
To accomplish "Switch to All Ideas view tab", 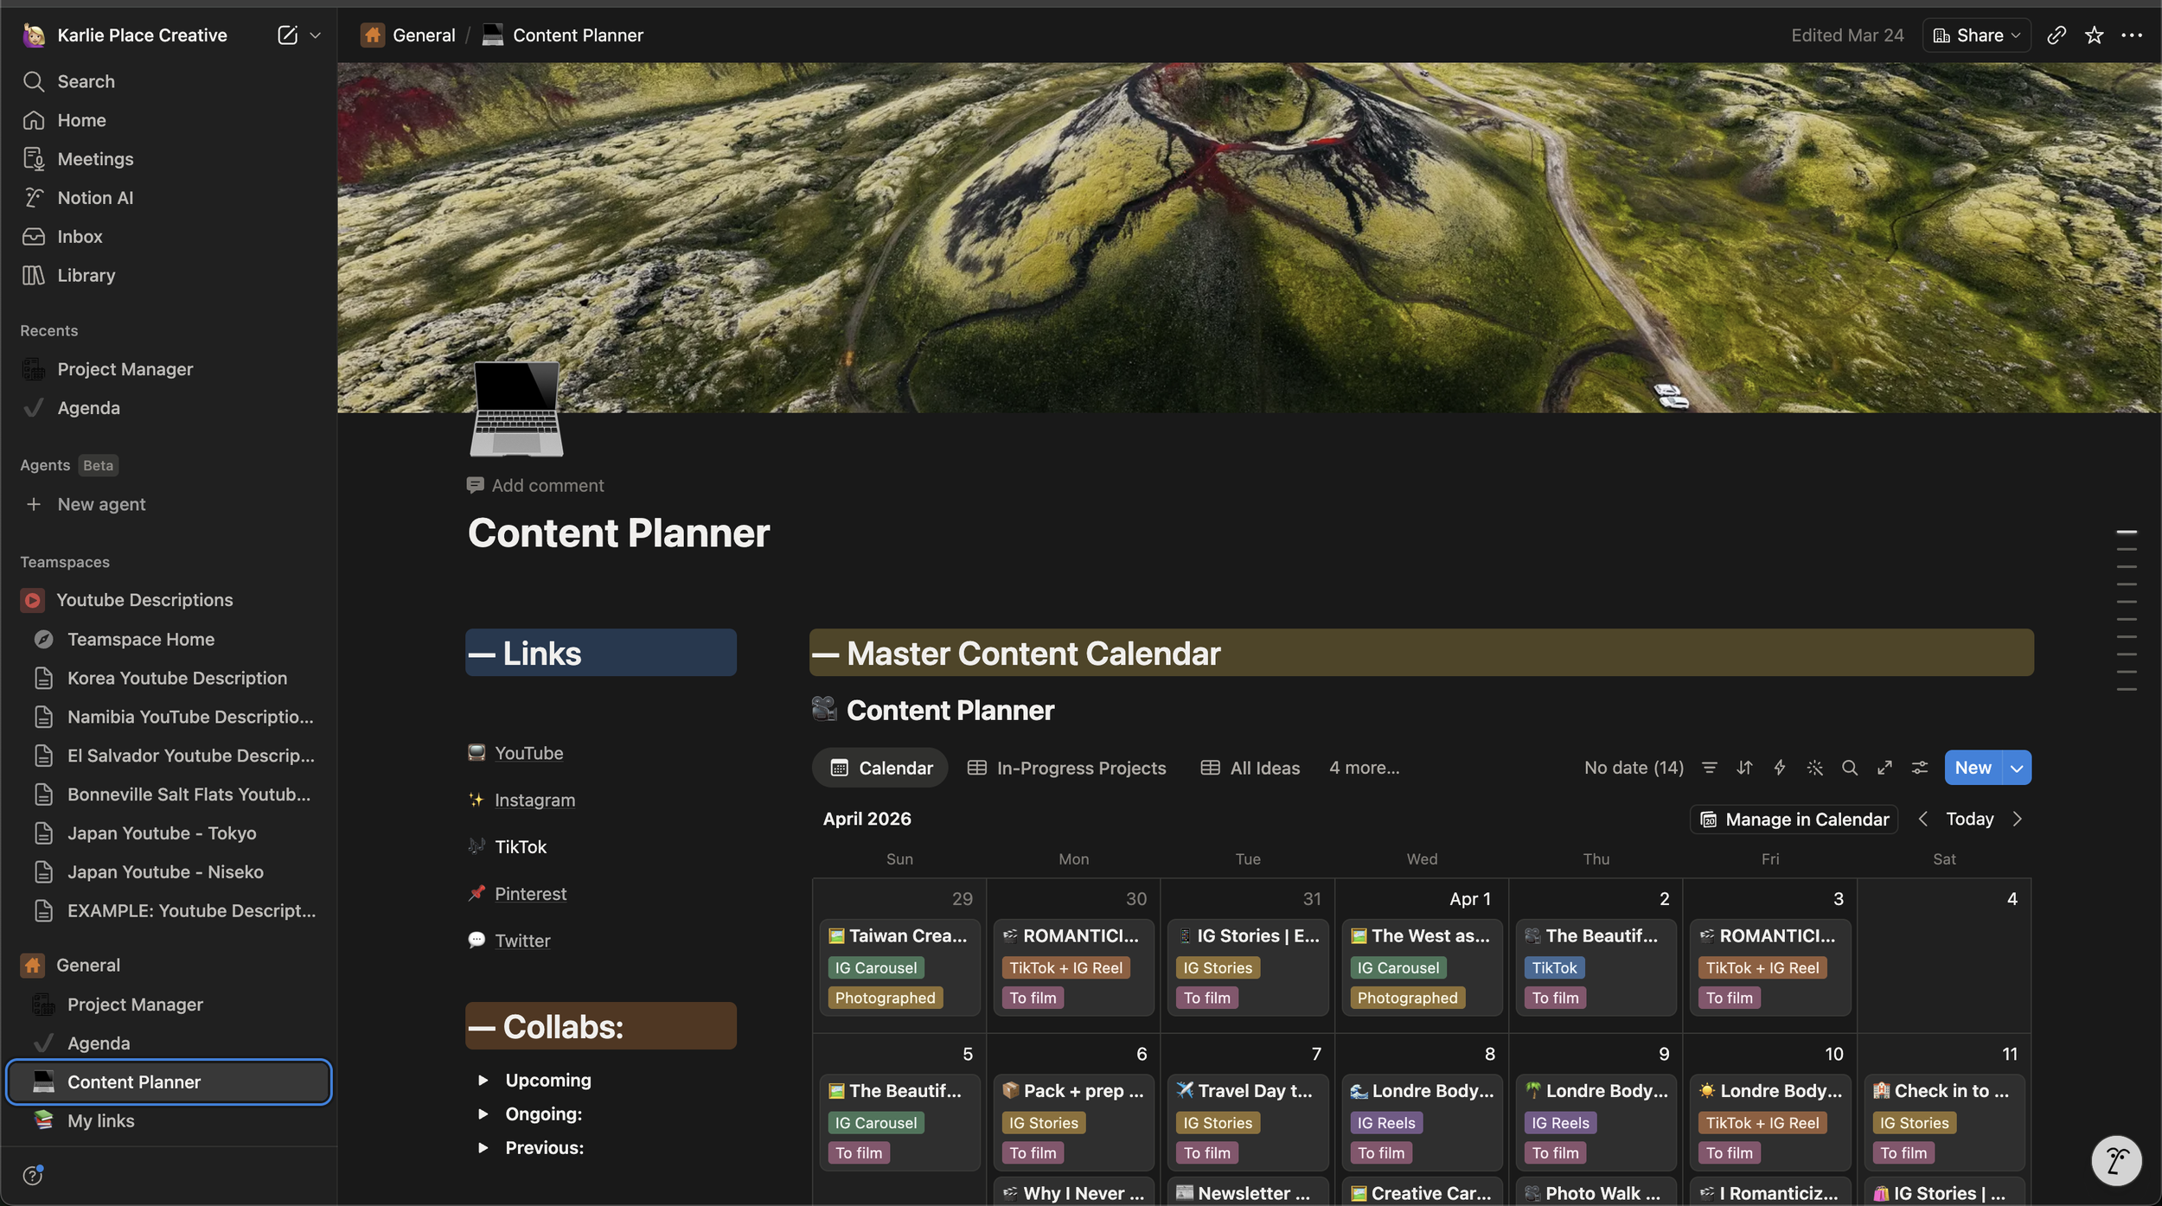I will tap(1251, 768).
